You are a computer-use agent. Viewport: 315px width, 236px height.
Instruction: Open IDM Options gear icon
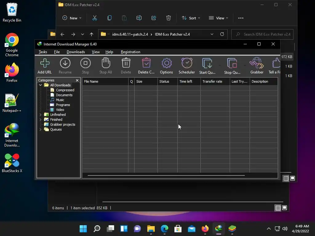coord(166,63)
